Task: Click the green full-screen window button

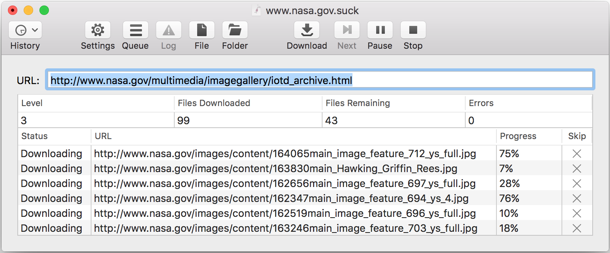Action: coord(44,10)
